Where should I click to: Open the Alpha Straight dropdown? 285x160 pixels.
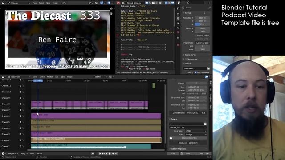pyautogui.click(x=195, y=134)
